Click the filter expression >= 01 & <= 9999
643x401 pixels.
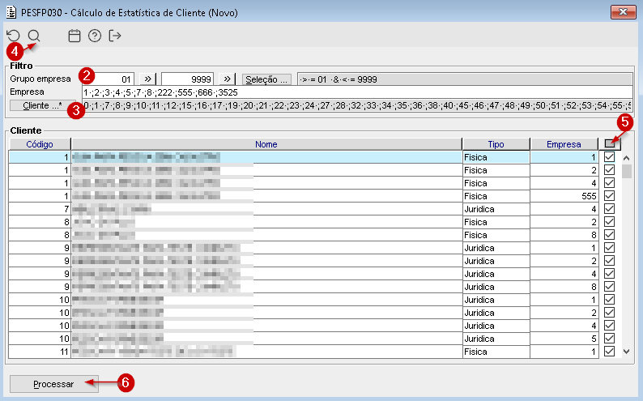click(x=465, y=79)
